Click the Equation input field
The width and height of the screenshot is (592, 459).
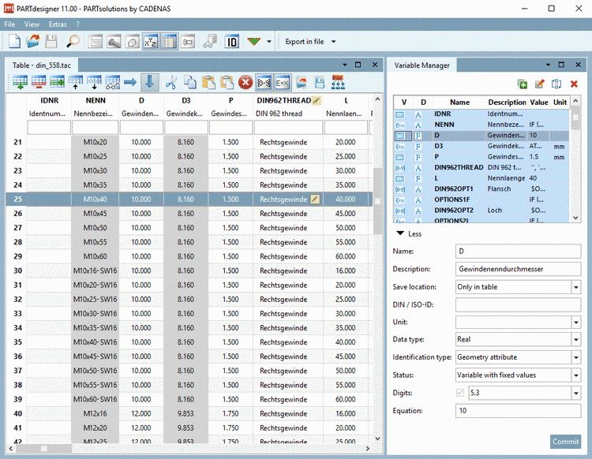[x=517, y=410]
